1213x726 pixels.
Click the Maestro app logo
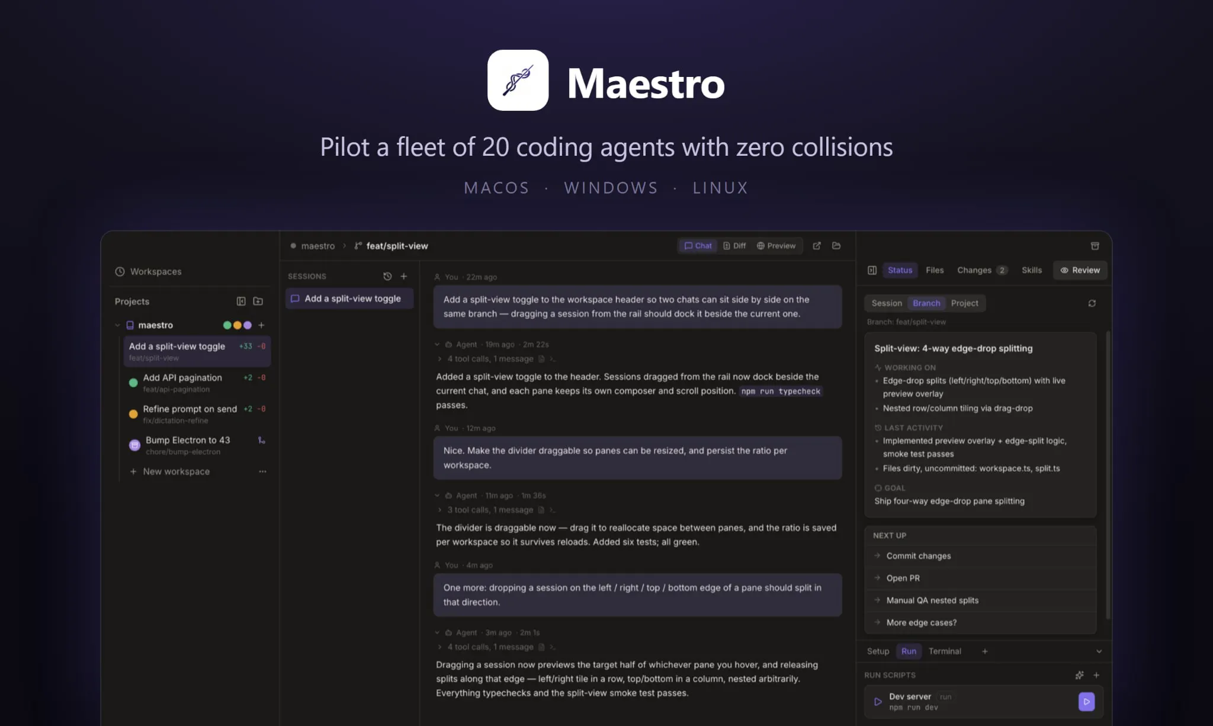(518, 80)
